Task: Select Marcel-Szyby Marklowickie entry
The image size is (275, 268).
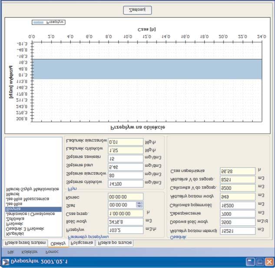Action: pyautogui.click(x=33, y=189)
